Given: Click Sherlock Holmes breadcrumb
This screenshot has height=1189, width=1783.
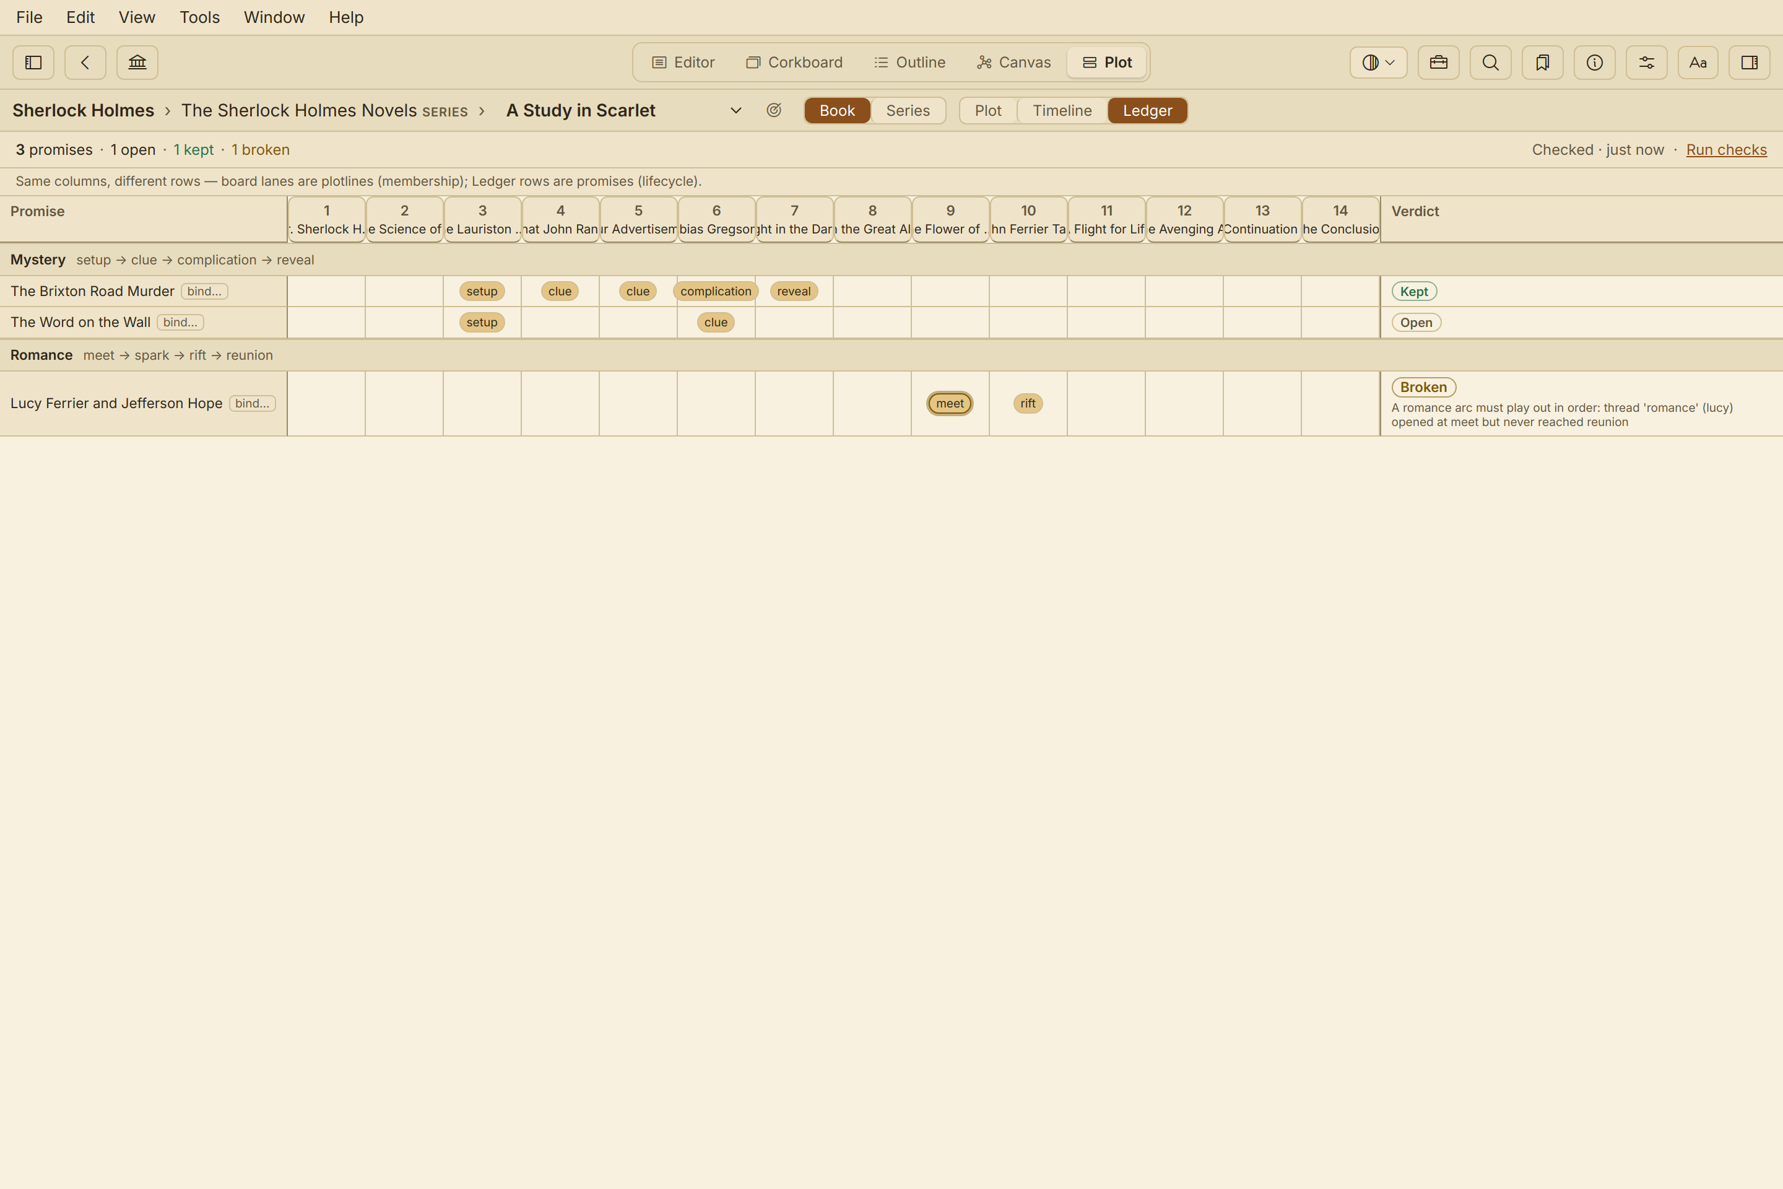Looking at the screenshot, I should click(x=84, y=111).
